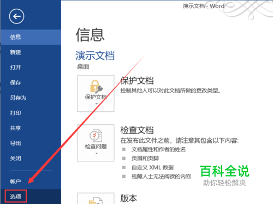The width and height of the screenshot is (273, 204).
Task: Click the 保护文档 lock-and-key icon
Action: [x=96, y=87]
